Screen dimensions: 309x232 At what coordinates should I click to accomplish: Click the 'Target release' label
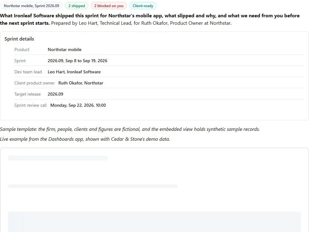click(x=28, y=94)
